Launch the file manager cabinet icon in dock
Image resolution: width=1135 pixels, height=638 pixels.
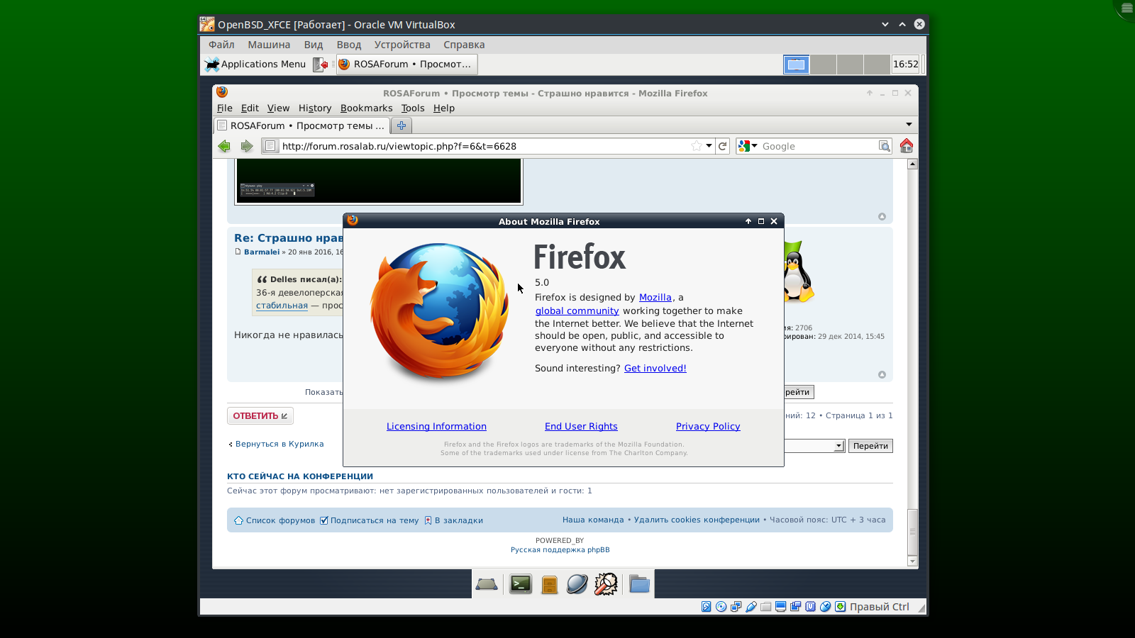tap(549, 585)
